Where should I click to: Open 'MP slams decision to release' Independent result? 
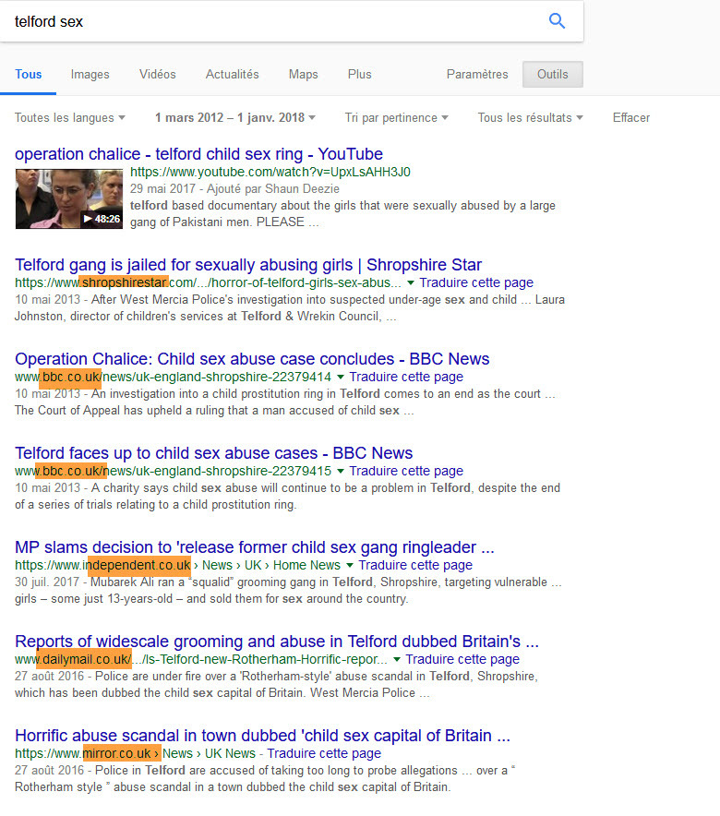255,547
